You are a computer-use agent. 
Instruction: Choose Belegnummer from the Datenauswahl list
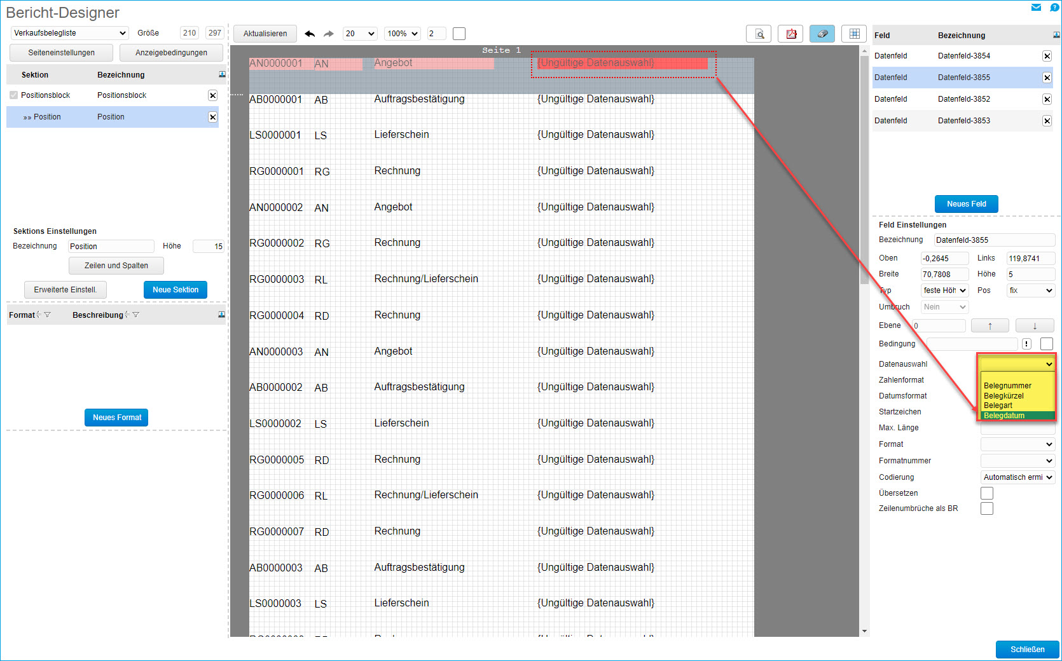[x=1007, y=386]
